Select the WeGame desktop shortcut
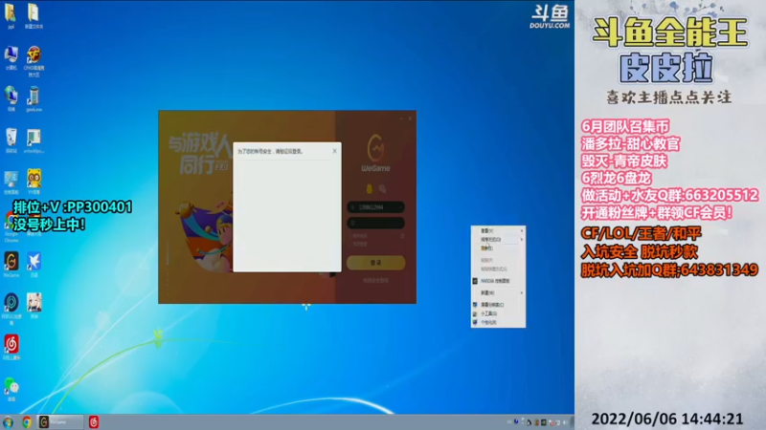 (11, 264)
